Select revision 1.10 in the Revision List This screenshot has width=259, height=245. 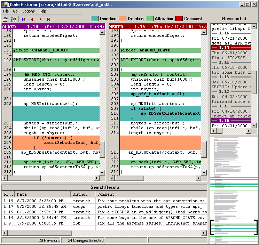pyautogui.click(x=231, y=121)
